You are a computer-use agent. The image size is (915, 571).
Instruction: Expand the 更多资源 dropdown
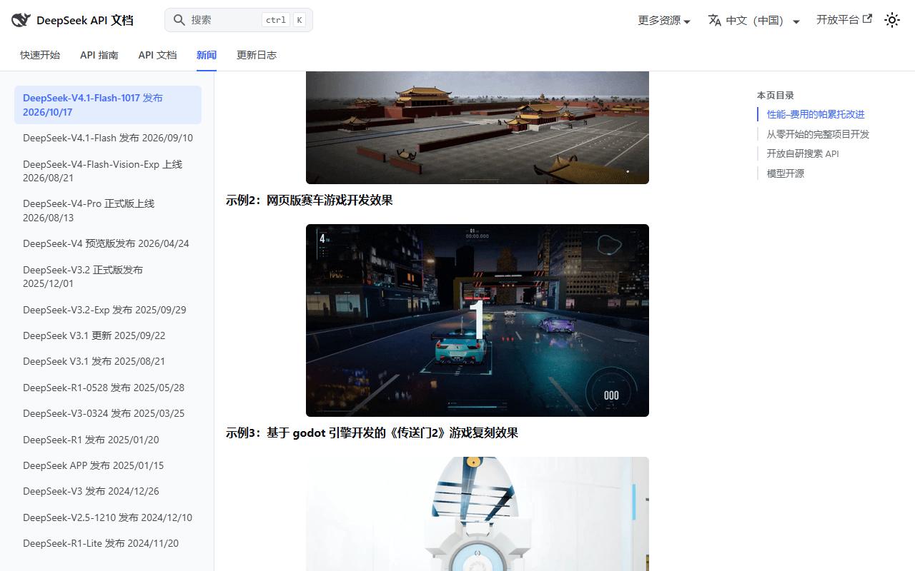pos(664,20)
